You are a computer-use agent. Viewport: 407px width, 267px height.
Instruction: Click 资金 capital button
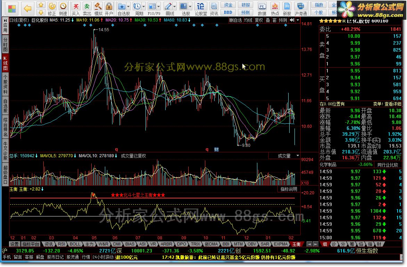[228, 5]
